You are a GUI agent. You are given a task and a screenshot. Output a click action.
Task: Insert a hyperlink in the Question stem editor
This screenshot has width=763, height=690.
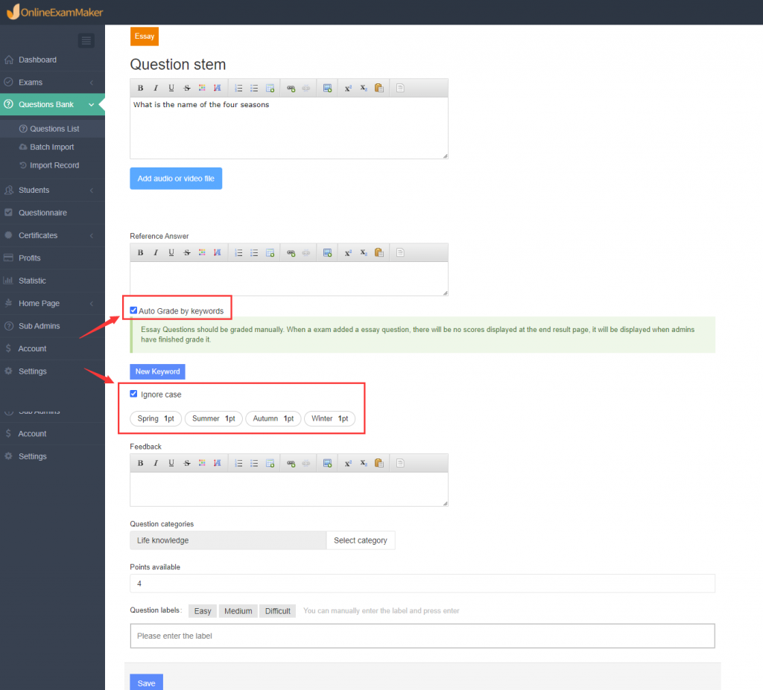(290, 88)
